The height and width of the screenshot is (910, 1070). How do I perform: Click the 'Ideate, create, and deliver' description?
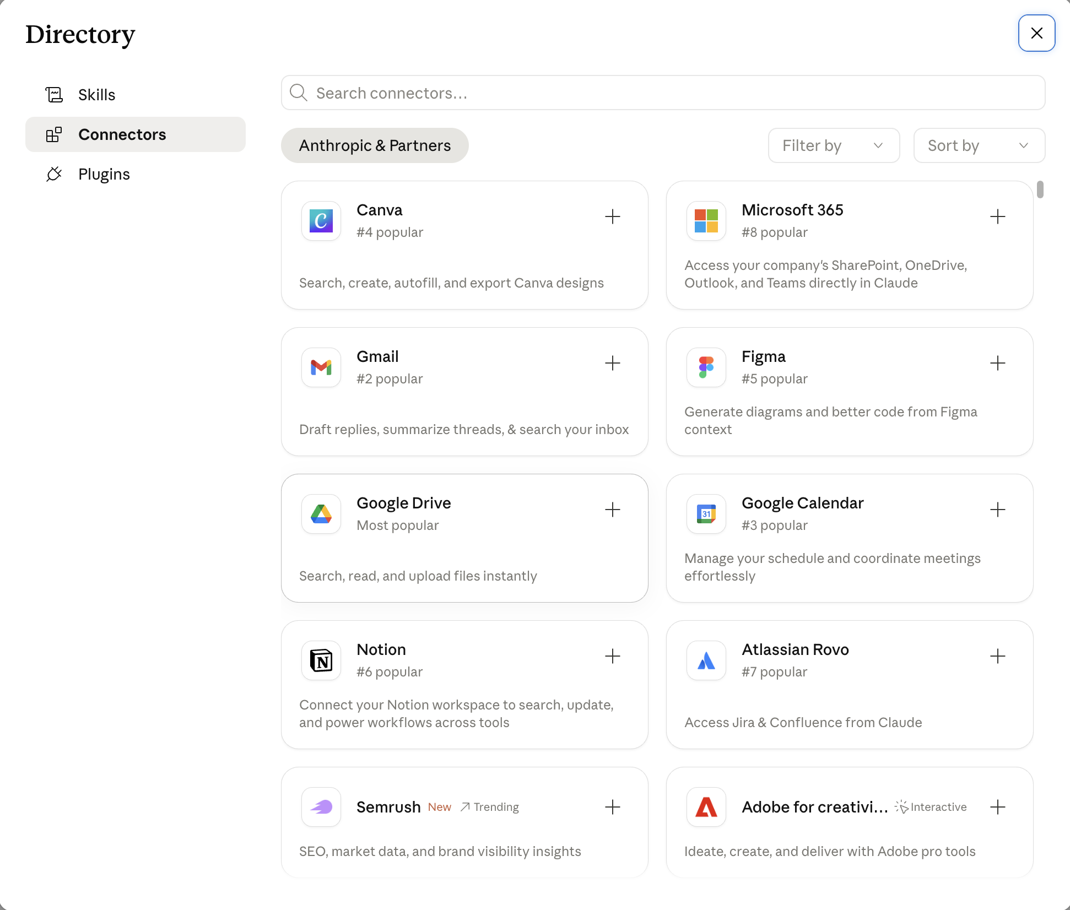coord(830,851)
